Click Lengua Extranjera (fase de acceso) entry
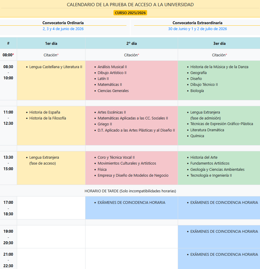The width and height of the screenshot is (260, 269). point(44,160)
